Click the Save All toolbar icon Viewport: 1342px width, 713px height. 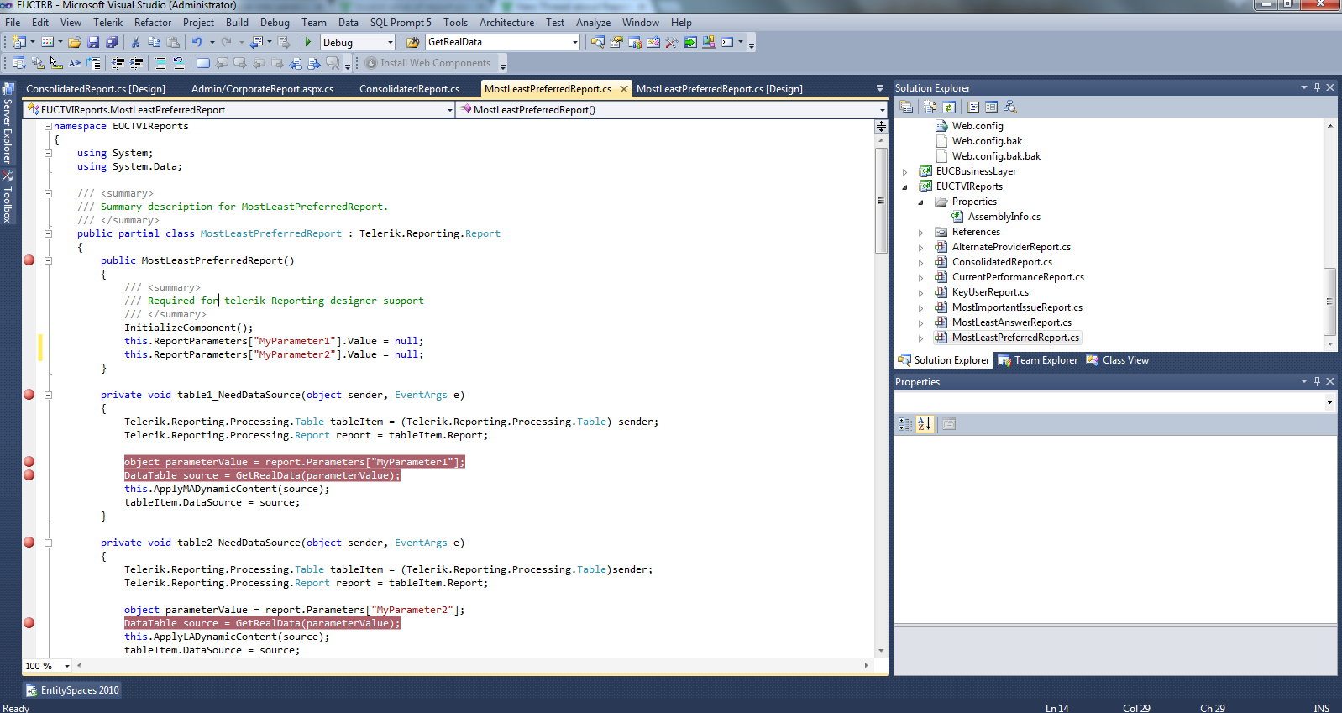[111, 42]
